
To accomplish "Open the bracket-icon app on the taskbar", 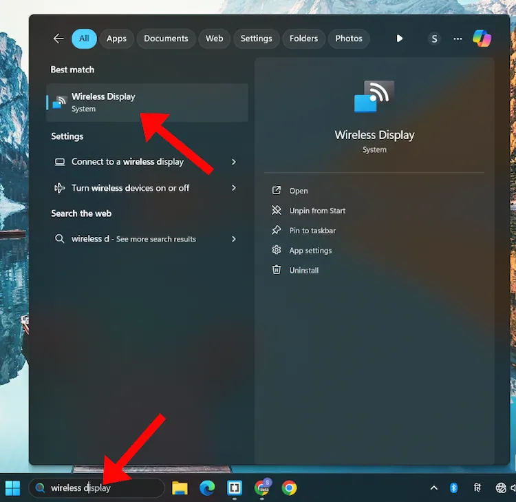I will tap(235, 488).
